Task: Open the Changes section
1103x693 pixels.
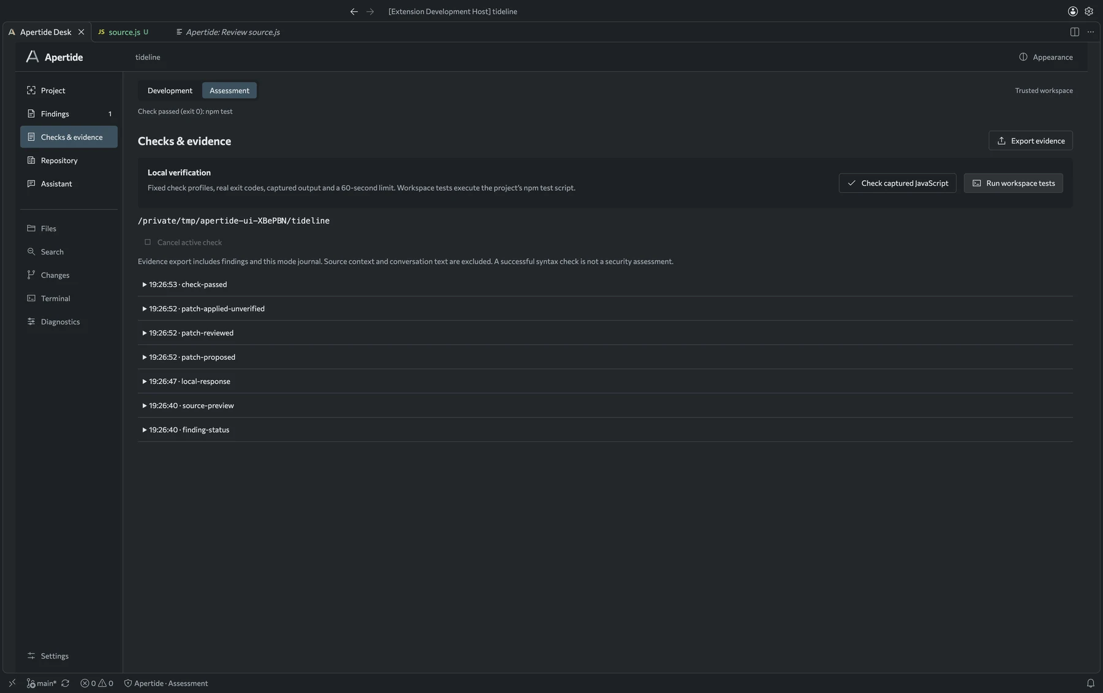Action: pos(69,275)
